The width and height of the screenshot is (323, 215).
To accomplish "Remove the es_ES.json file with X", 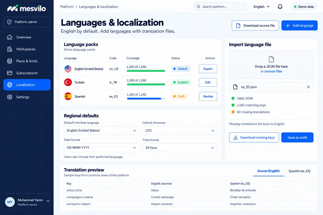I will 308,87.
